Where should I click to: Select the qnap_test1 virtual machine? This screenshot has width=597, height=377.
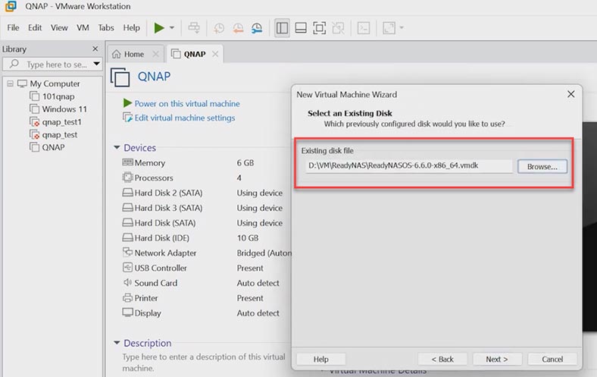click(61, 122)
